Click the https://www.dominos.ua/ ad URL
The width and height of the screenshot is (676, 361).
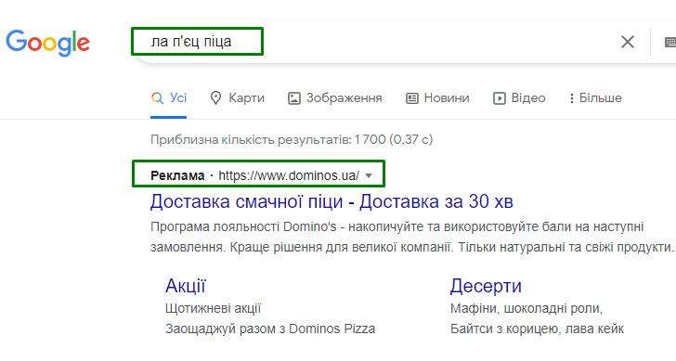tap(289, 175)
